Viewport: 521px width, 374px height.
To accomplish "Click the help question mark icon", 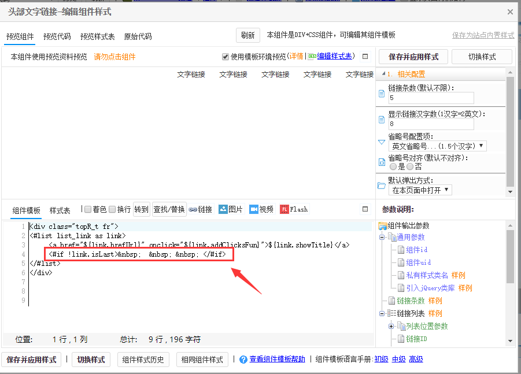I will (243, 359).
